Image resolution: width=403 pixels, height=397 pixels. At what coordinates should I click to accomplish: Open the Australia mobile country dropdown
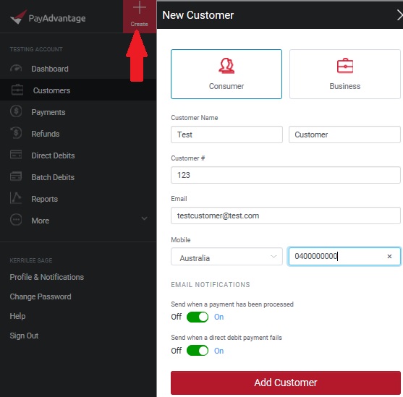(x=226, y=257)
